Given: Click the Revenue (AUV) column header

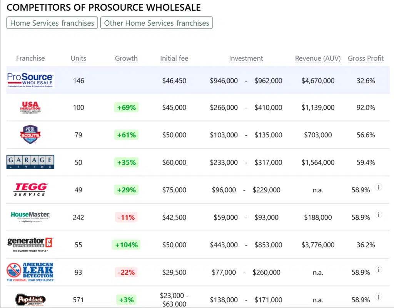Looking at the screenshot, I should [318, 58].
